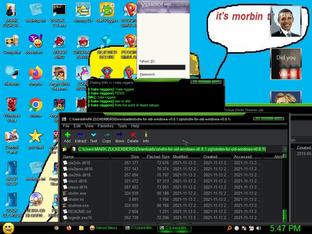The height and width of the screenshot is (234, 312).
Task: Select the chome desktop icon
Action: point(35,108)
